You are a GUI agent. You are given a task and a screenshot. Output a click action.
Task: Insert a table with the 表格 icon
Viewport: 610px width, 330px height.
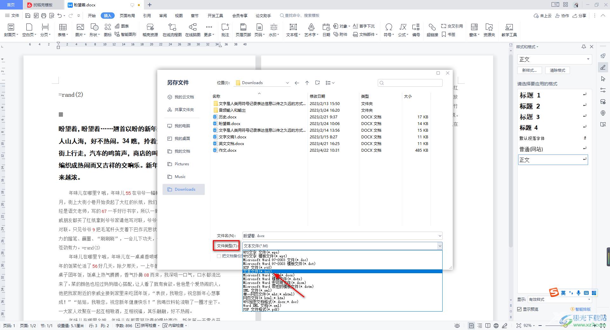pos(63,27)
